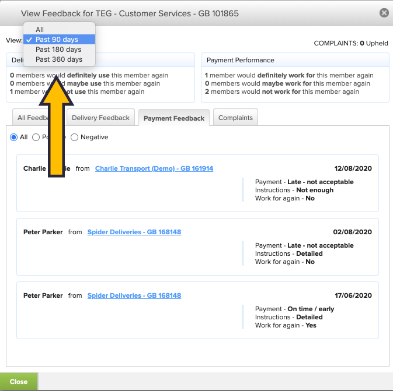
Task: Filter feedback with the Positive radio button
Action: click(x=36, y=138)
